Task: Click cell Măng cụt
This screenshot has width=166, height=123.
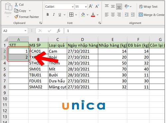Action: pos(57,87)
